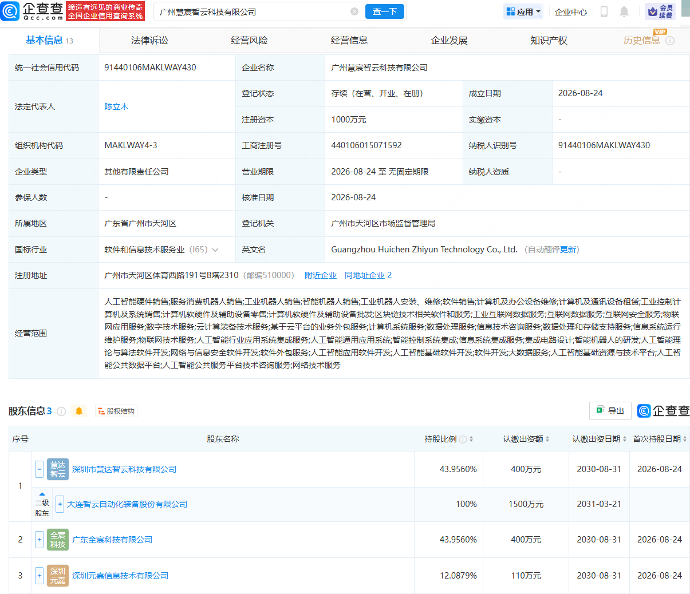Select organization code MAKLWAY4-3

[131, 145]
